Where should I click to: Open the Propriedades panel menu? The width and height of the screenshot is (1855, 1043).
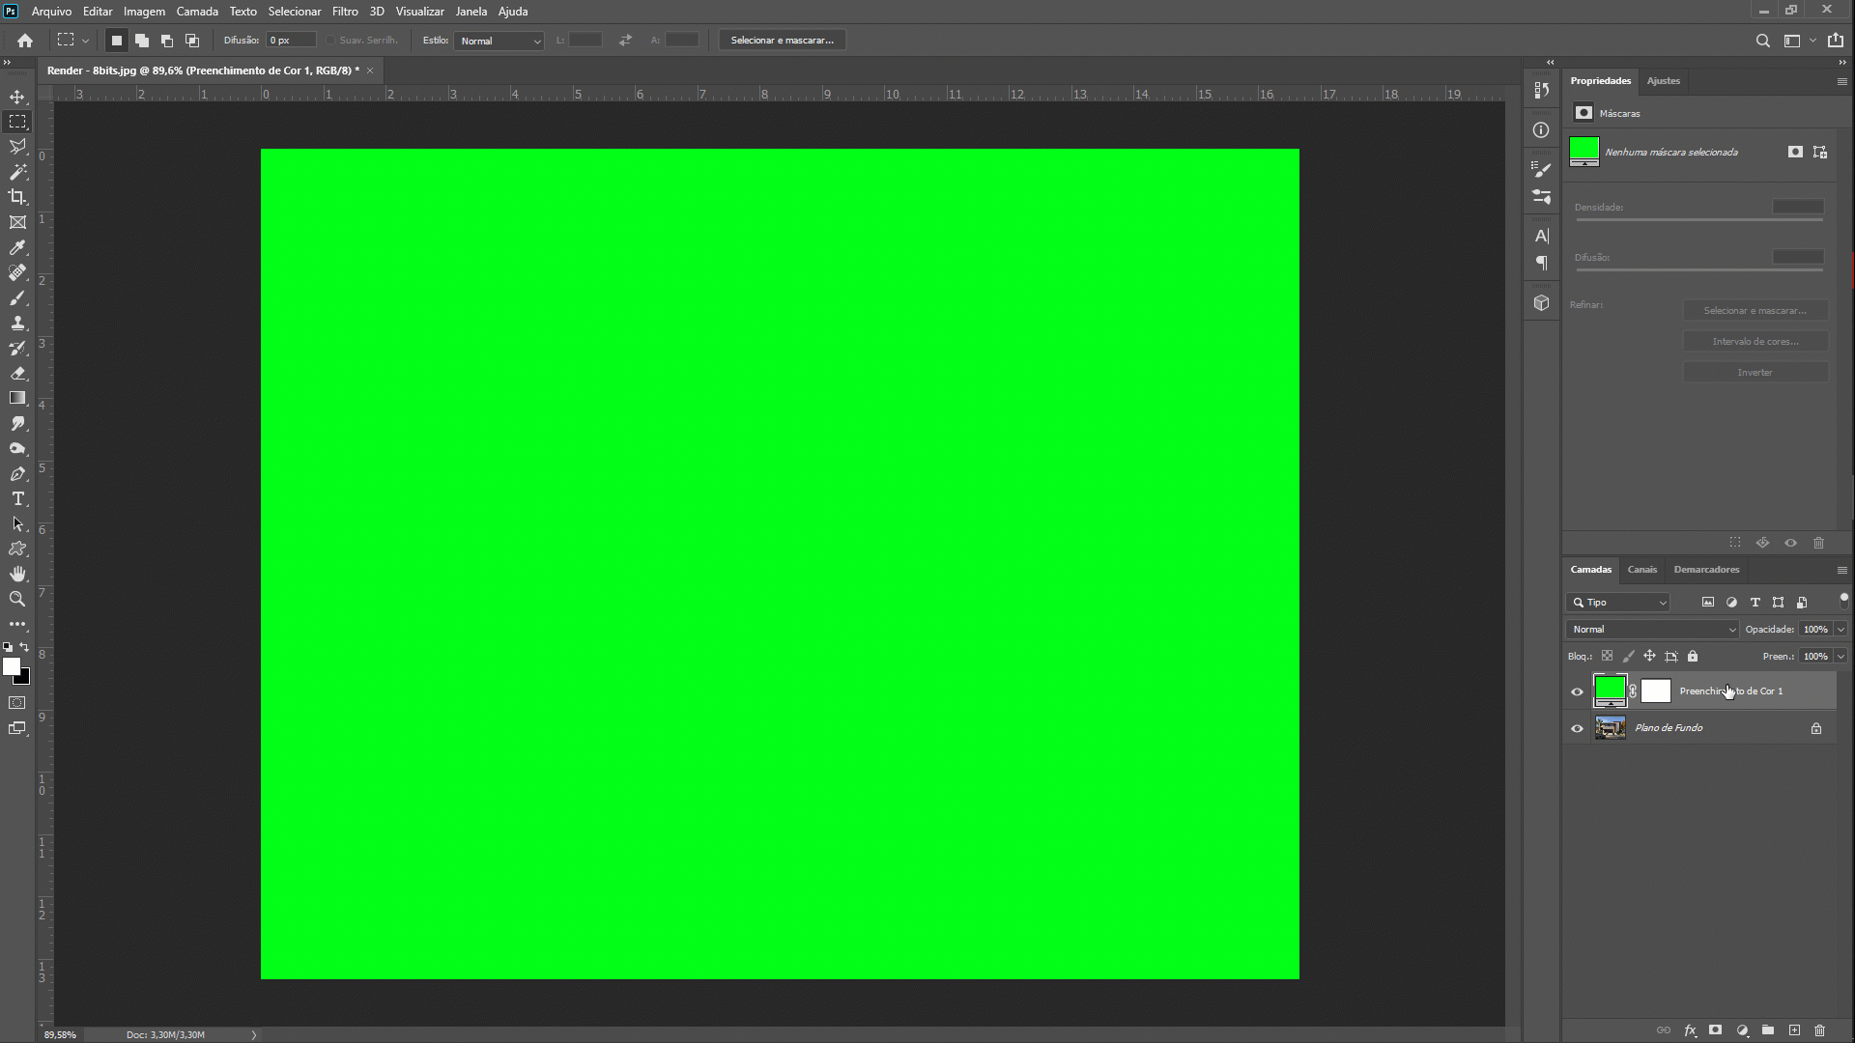(1841, 81)
